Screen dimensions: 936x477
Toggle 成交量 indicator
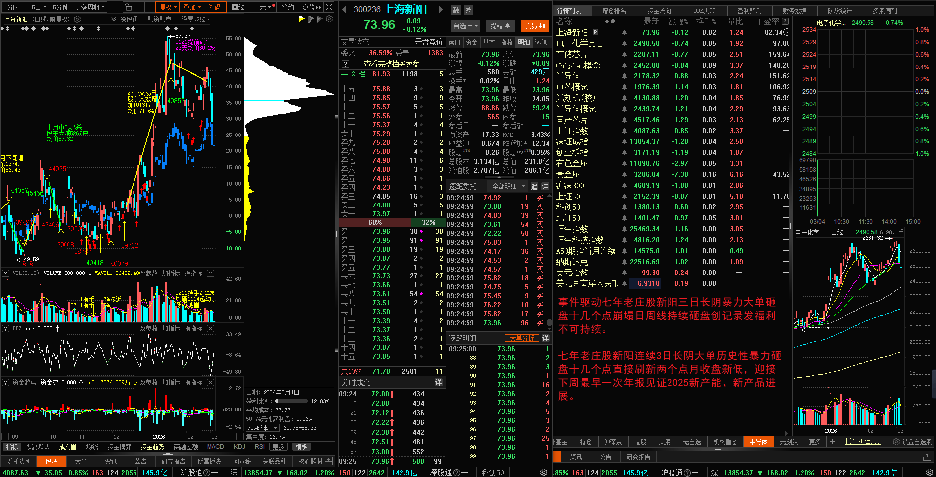click(x=67, y=447)
